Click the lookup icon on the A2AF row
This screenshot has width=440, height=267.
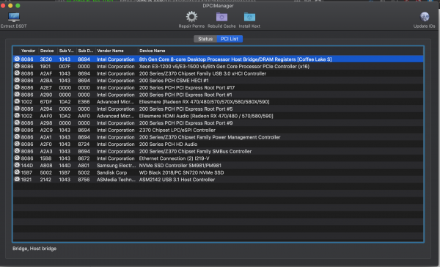(x=17, y=73)
